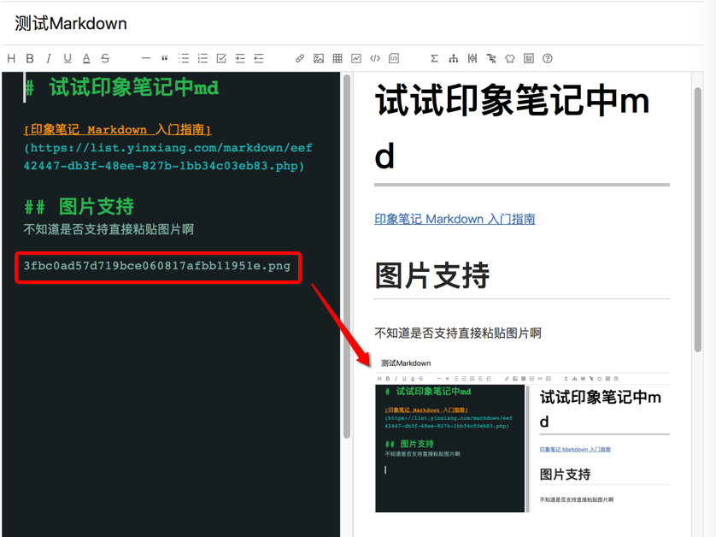Screen dimensions: 716x537
Task: Toggle underline formatting
Action: point(67,58)
